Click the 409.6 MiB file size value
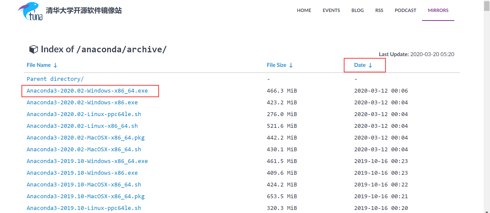This screenshot has width=490, height=213. click(282, 173)
